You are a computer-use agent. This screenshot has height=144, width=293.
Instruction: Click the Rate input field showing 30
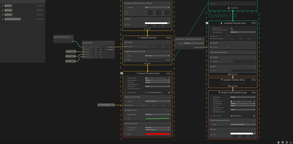(155, 60)
